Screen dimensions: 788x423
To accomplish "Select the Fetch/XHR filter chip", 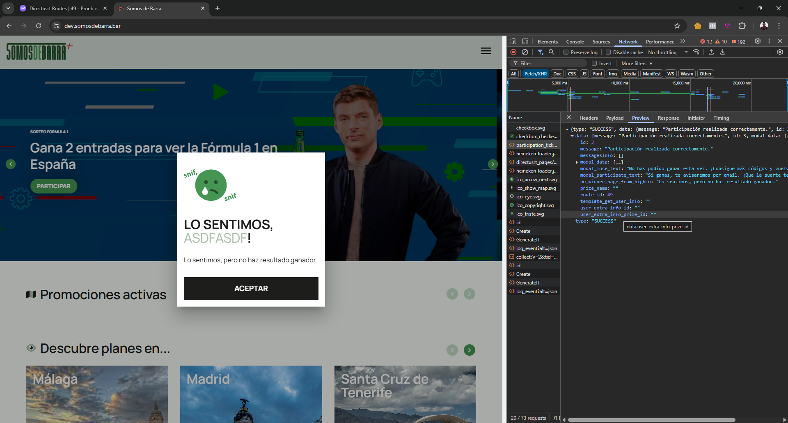I will coord(536,74).
